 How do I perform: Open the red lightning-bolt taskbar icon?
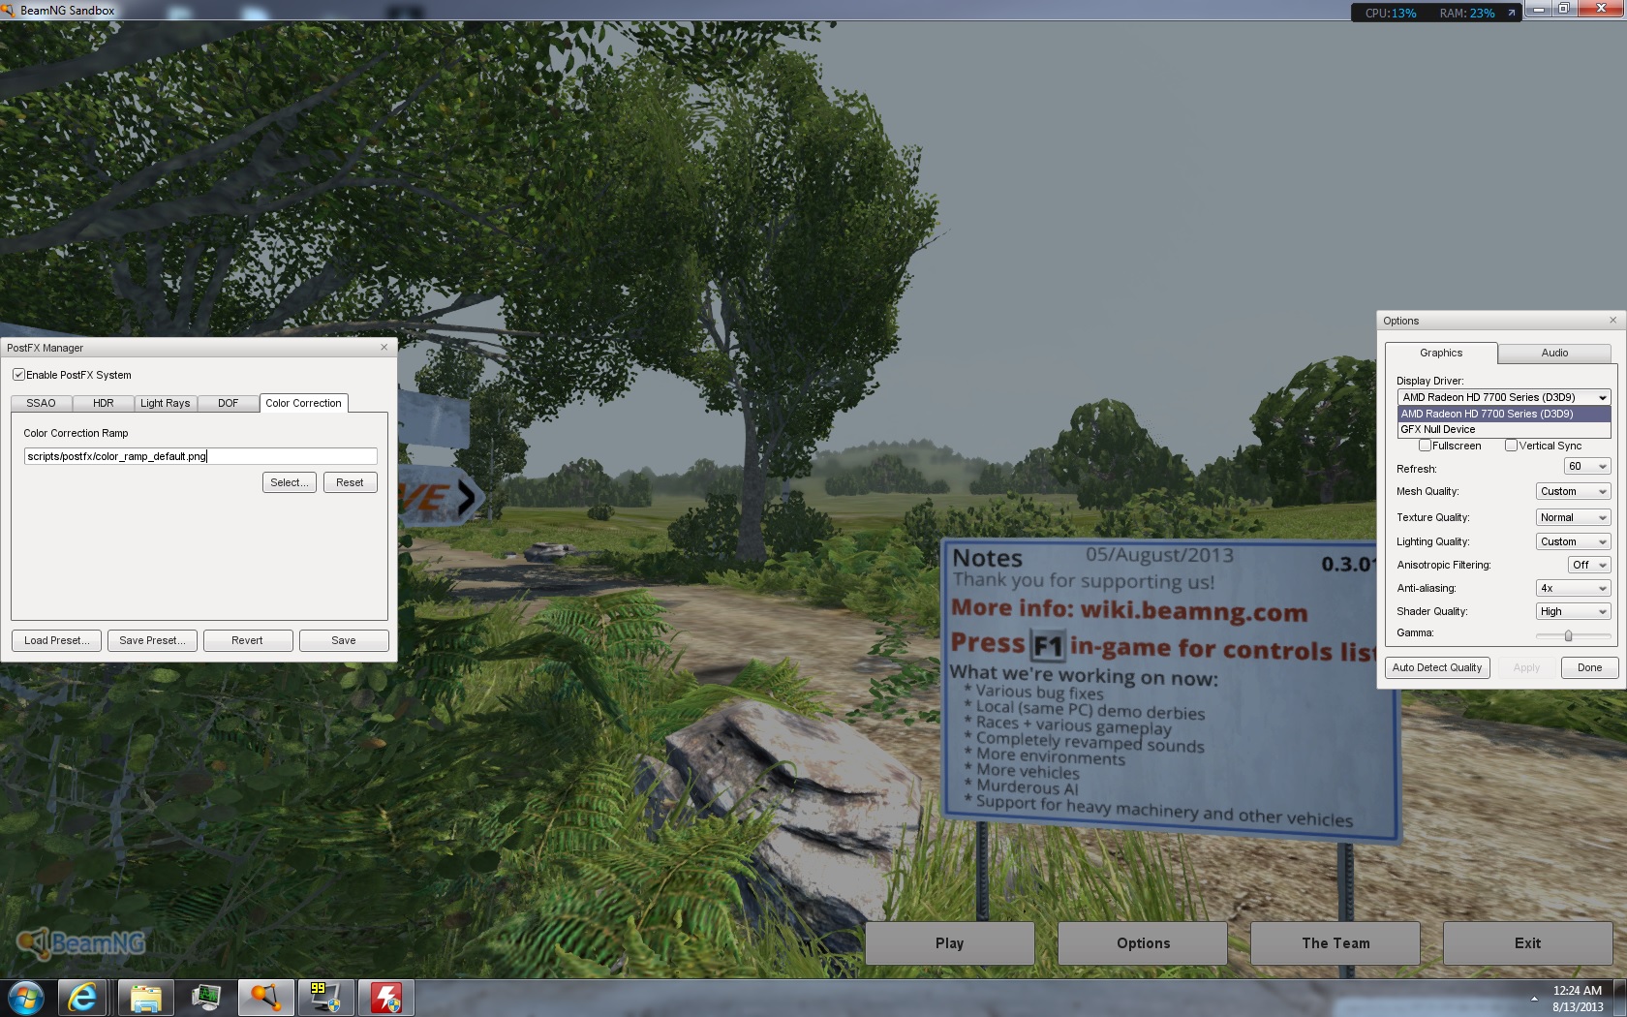pyautogui.click(x=386, y=998)
